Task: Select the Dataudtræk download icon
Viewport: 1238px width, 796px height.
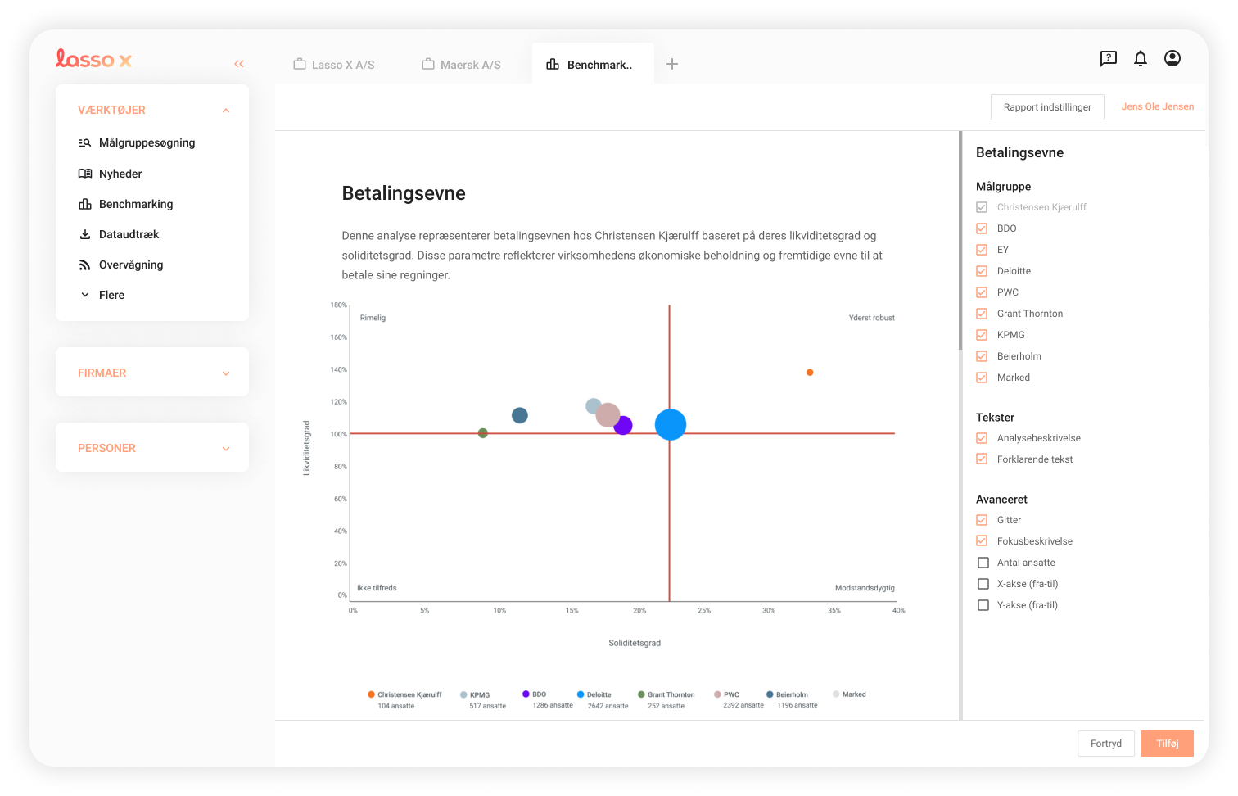Action: point(84,234)
